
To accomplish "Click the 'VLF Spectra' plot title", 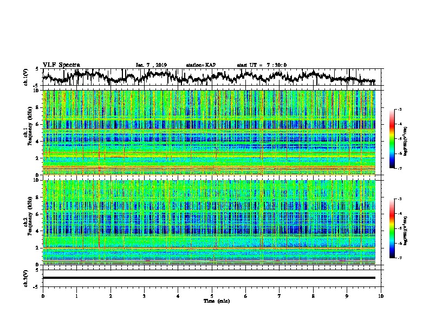I will click(x=61, y=65).
